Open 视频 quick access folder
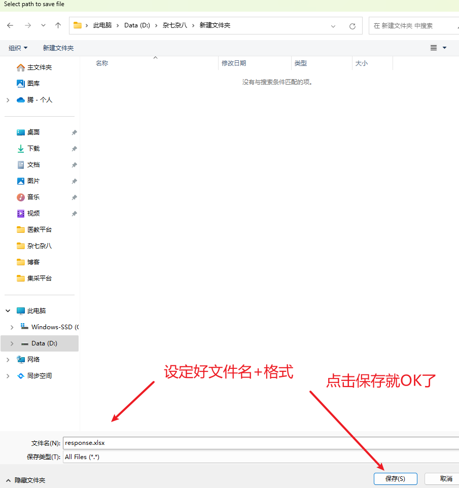The image size is (459, 488). [x=33, y=213]
